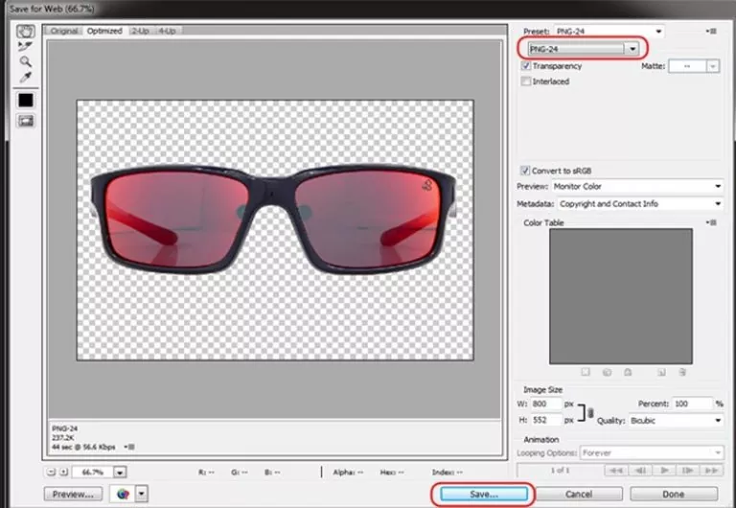Click lock selected color icon

628,372
